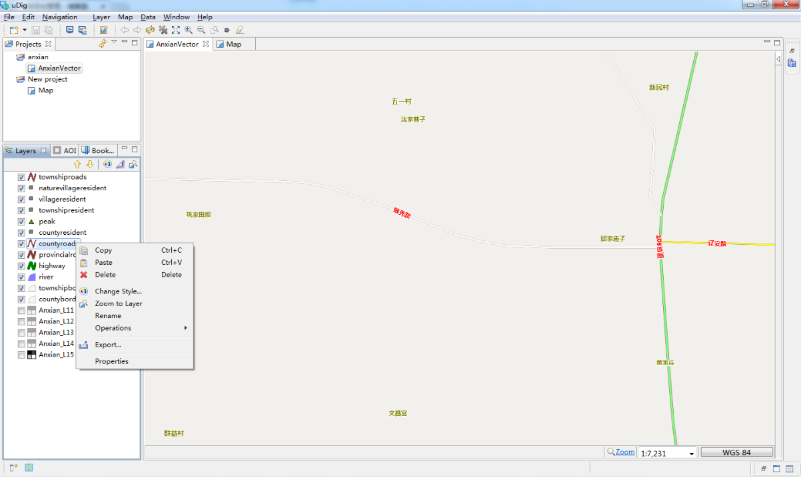Close the AnxianVector editor tab

coord(206,44)
